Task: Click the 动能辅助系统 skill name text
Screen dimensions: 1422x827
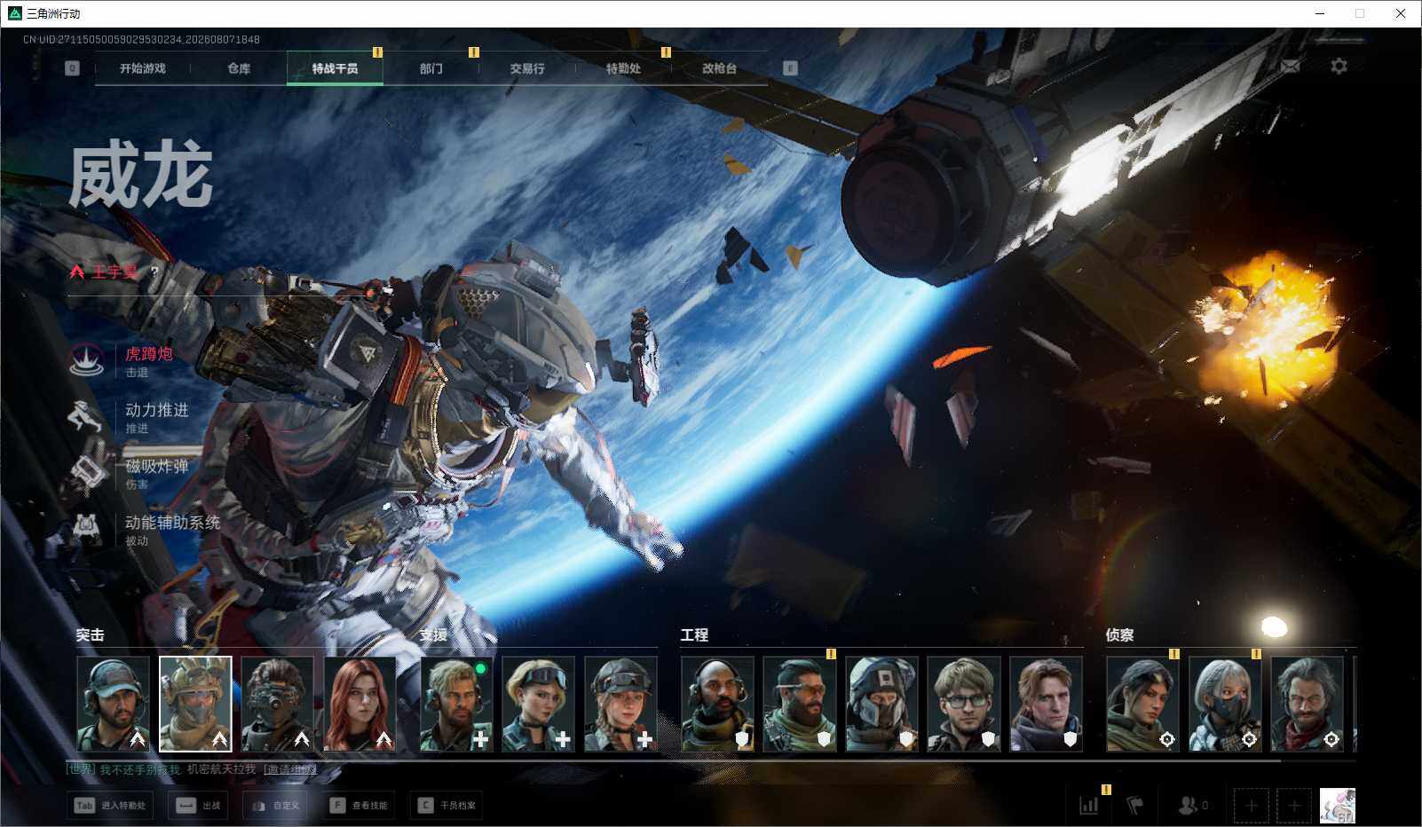Action: (x=172, y=523)
